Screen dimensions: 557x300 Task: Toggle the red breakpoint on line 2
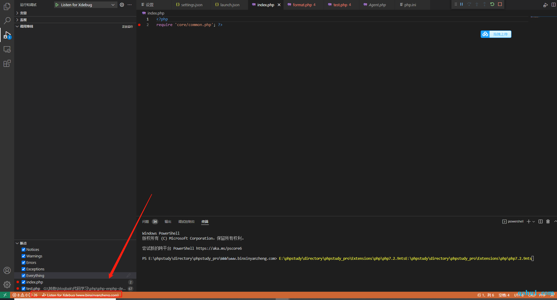pos(139,25)
